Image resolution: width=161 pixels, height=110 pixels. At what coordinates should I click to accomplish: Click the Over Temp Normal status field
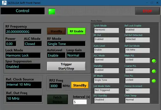pos(138,100)
